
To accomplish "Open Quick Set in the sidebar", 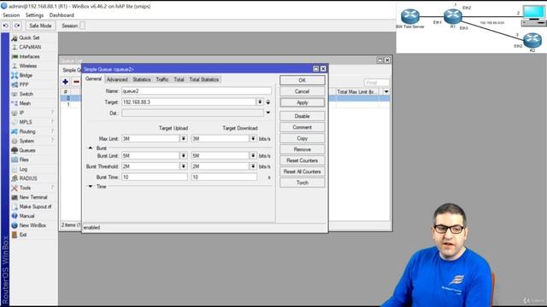I will (x=29, y=38).
